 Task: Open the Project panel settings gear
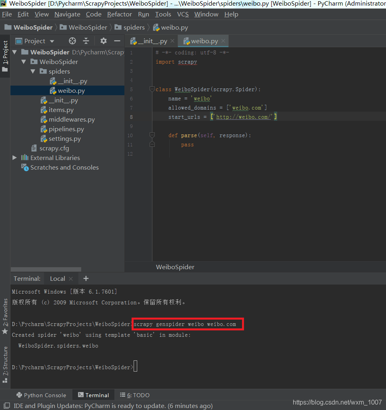pyautogui.click(x=104, y=41)
